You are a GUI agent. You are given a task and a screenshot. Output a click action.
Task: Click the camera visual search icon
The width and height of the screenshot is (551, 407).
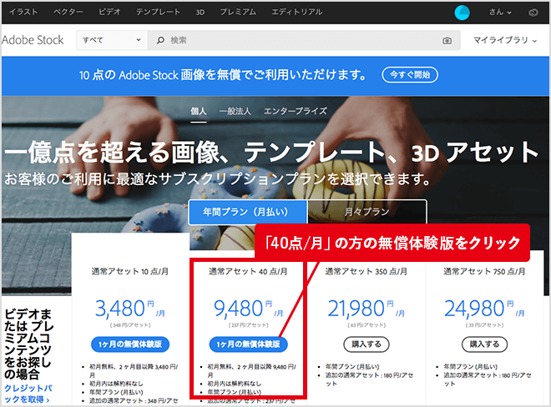pos(447,40)
